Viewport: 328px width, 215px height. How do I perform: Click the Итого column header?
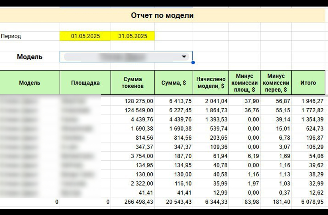coord(308,83)
